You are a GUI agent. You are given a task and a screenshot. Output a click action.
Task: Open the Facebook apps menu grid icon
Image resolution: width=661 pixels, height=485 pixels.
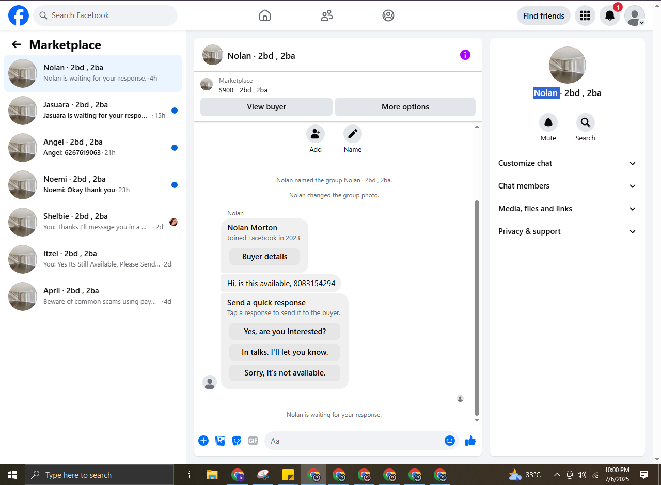point(585,15)
